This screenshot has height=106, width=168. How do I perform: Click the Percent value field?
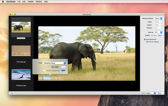[x=157, y=28]
